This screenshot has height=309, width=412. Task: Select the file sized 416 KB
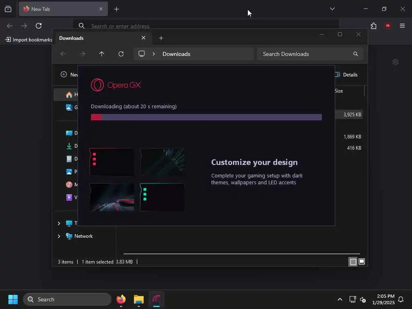pyautogui.click(x=354, y=148)
